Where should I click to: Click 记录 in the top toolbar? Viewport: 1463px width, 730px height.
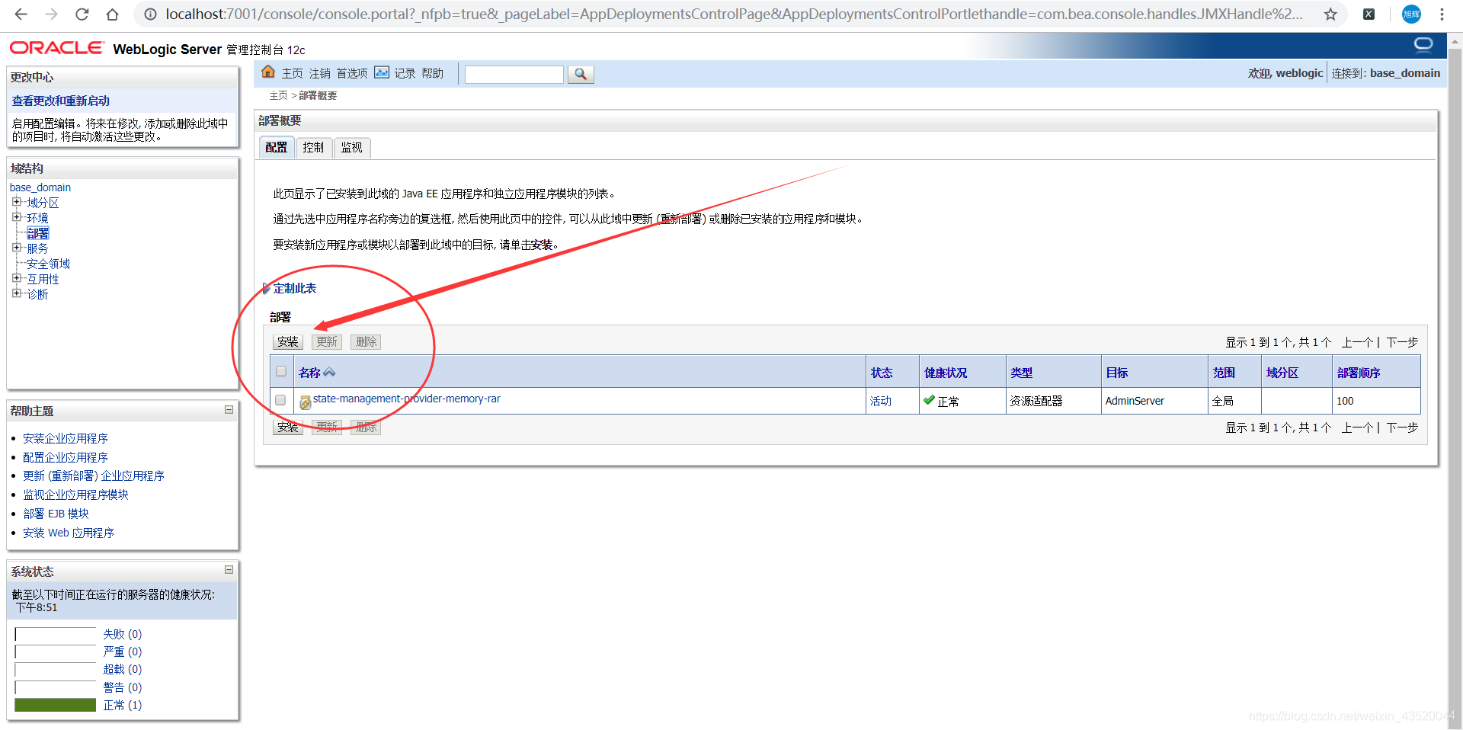click(x=405, y=73)
